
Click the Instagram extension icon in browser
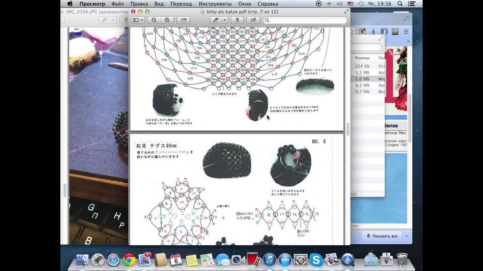click(x=362, y=32)
